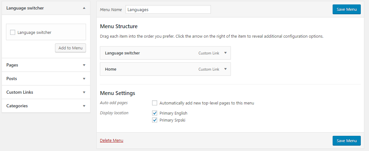Click the Pages accordion heading
The image size is (369, 151).
[12, 65]
